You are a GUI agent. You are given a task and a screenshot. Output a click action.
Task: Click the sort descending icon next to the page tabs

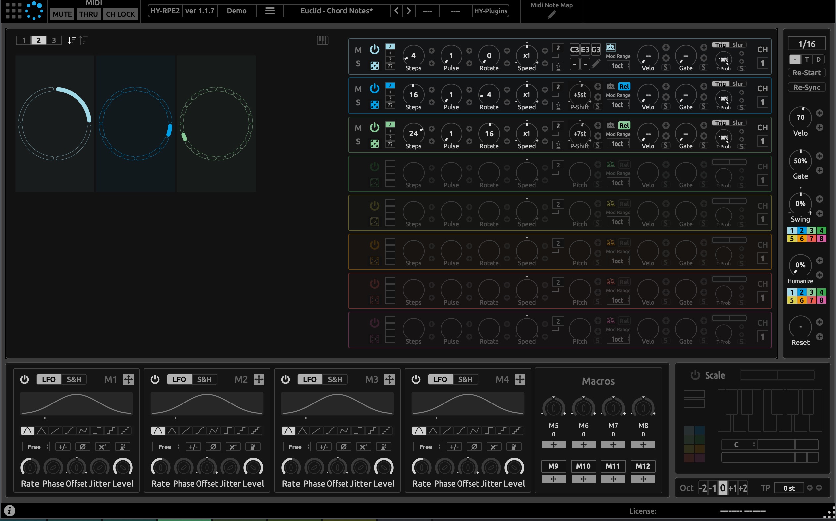pos(71,40)
